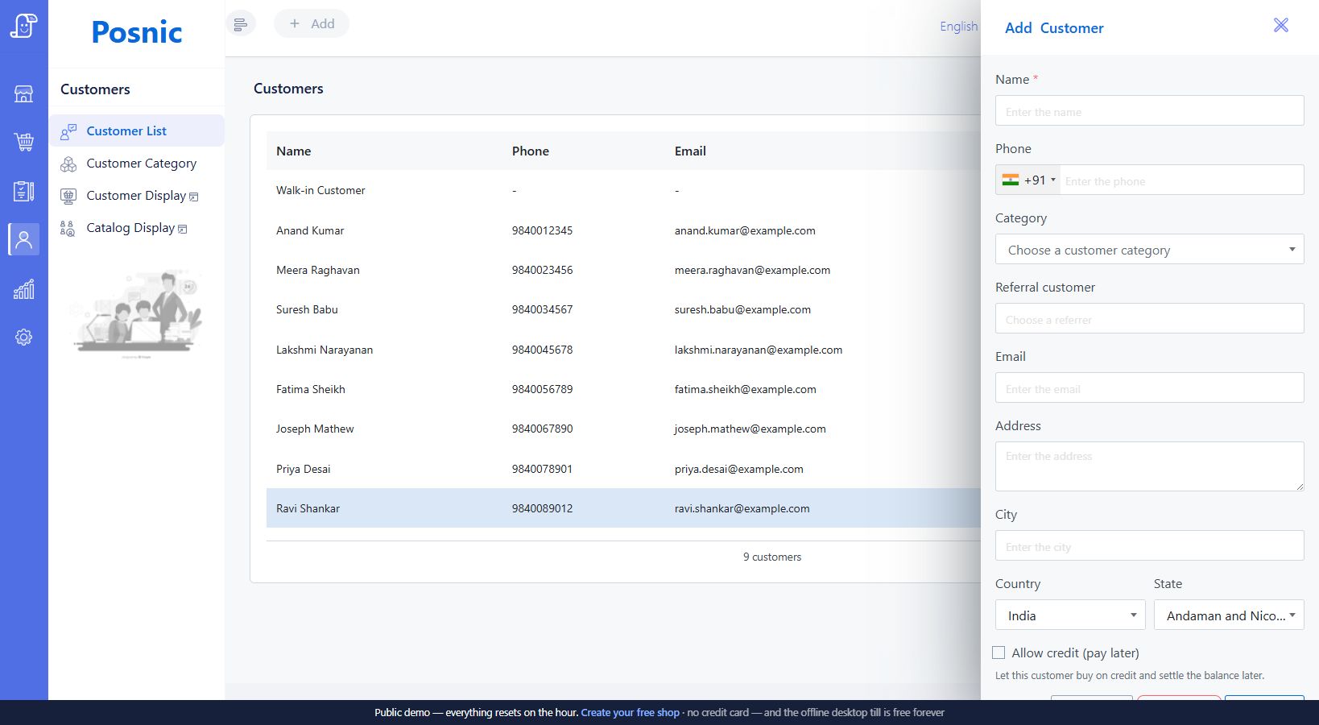Click email meera.raghavan@example.com
Viewport: 1319px width, 725px height.
(x=752, y=270)
